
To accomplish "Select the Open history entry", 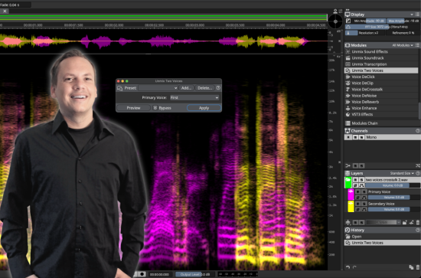I will coord(381,237).
